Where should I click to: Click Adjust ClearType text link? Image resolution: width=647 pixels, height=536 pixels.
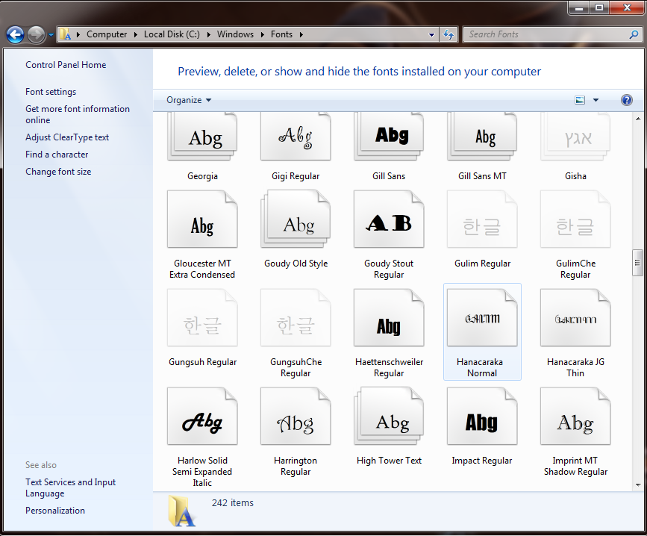(x=67, y=137)
